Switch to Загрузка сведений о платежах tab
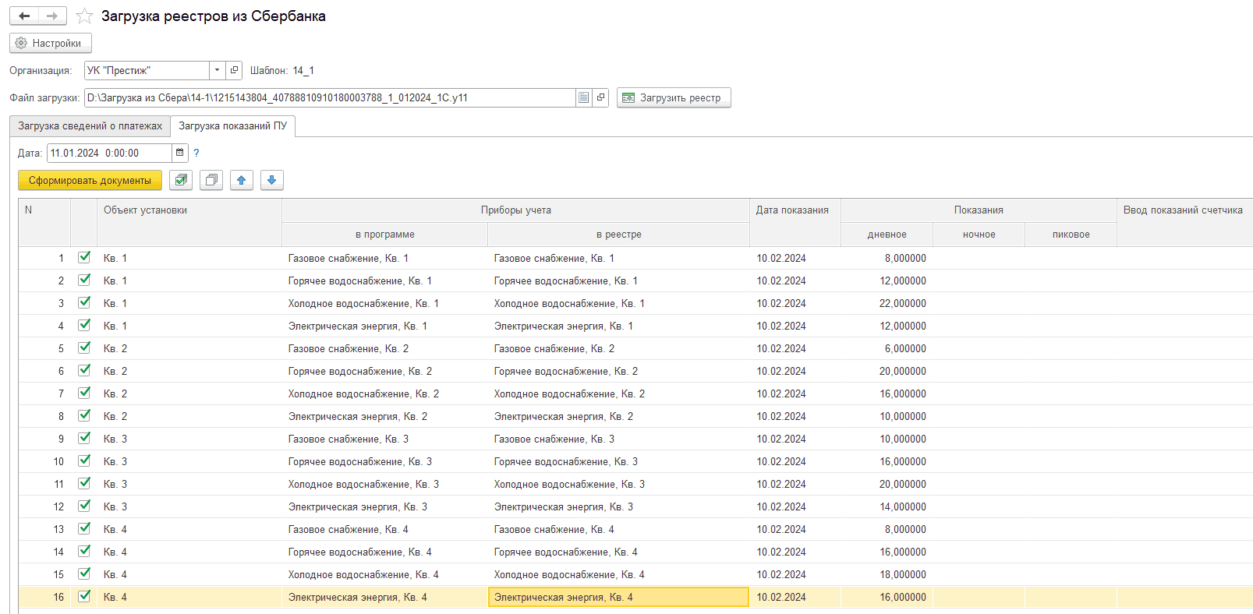Screen dimensions: 1253x614 click(90, 125)
